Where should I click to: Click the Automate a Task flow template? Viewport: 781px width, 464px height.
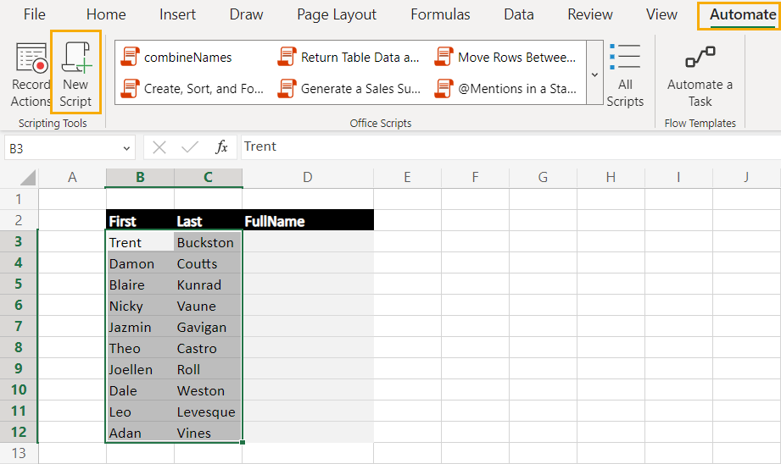700,75
